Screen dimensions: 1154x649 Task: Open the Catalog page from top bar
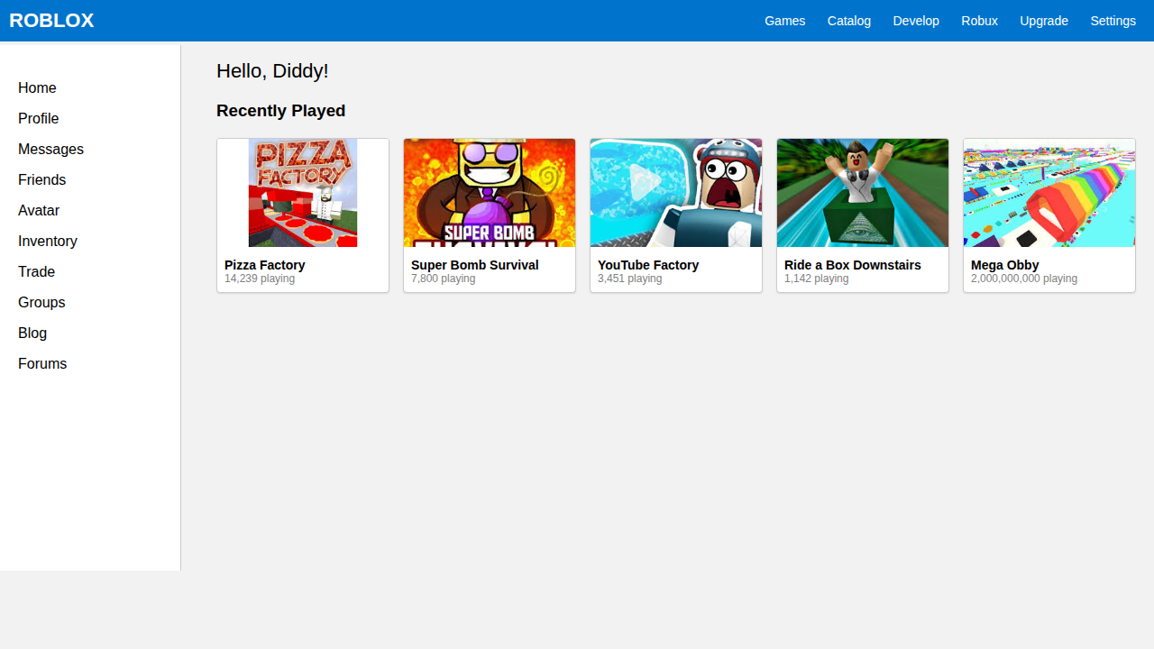pos(848,21)
